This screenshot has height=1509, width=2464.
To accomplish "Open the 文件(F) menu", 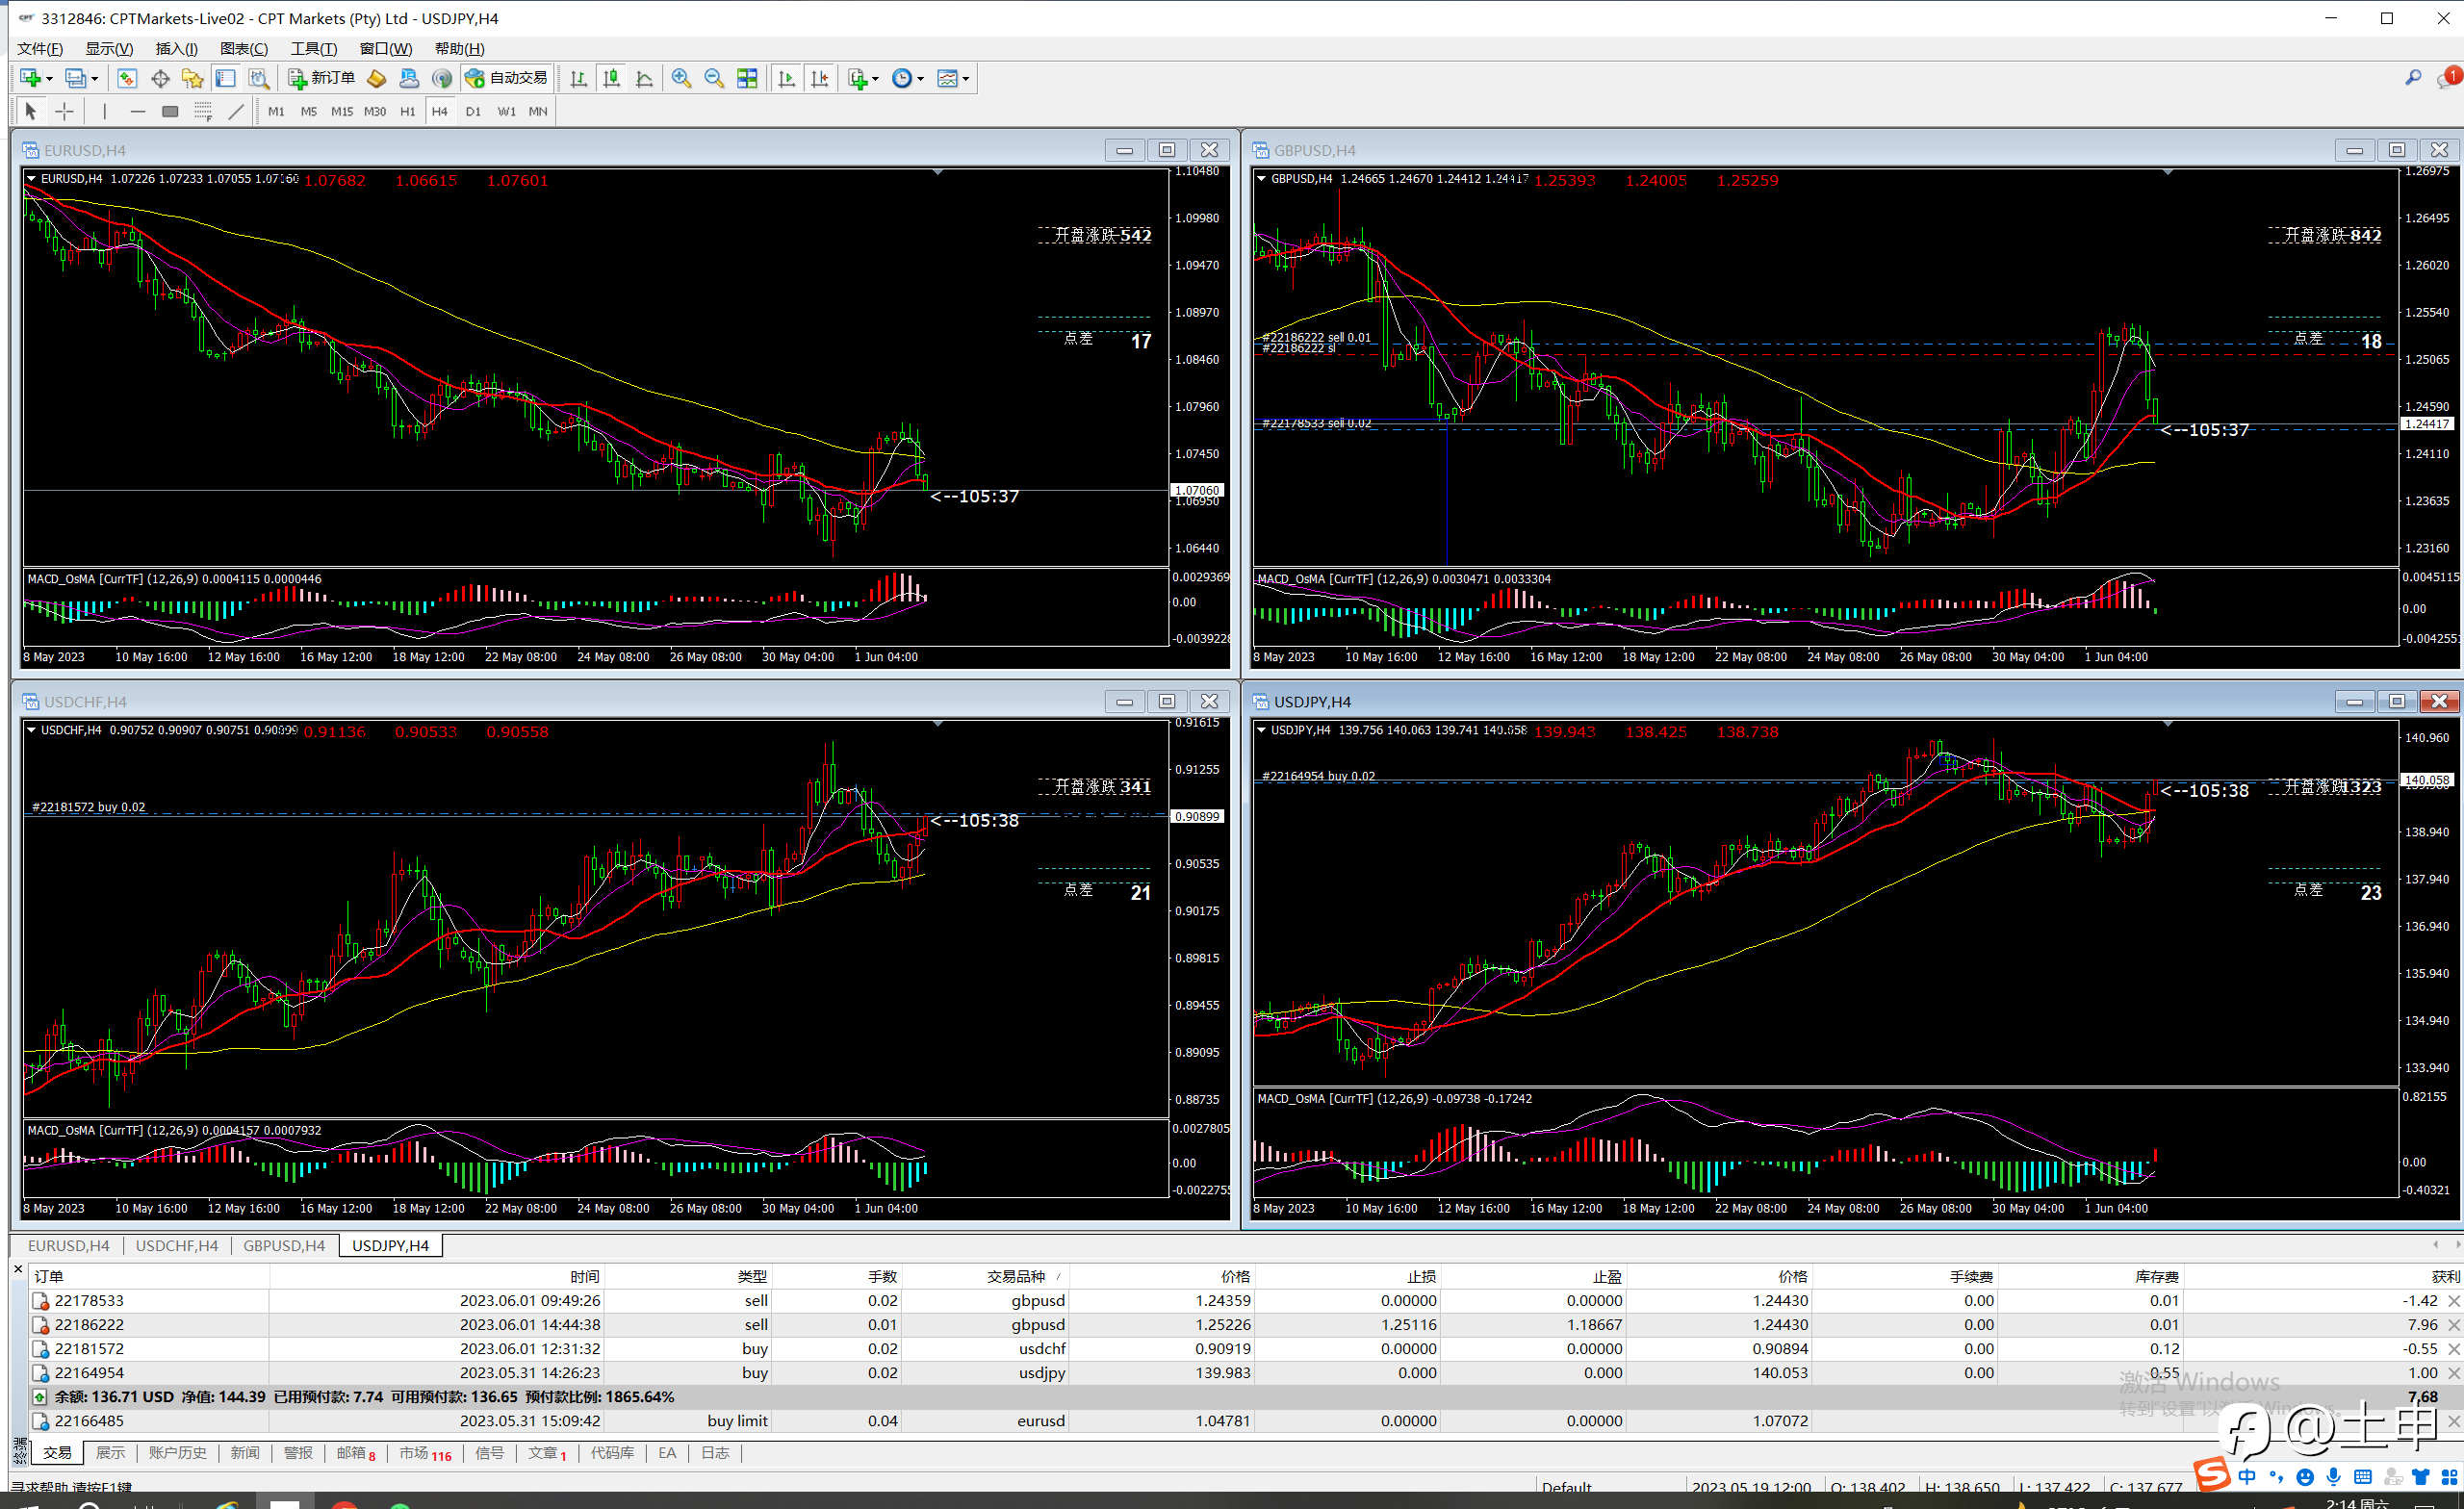I will pyautogui.click(x=40, y=48).
